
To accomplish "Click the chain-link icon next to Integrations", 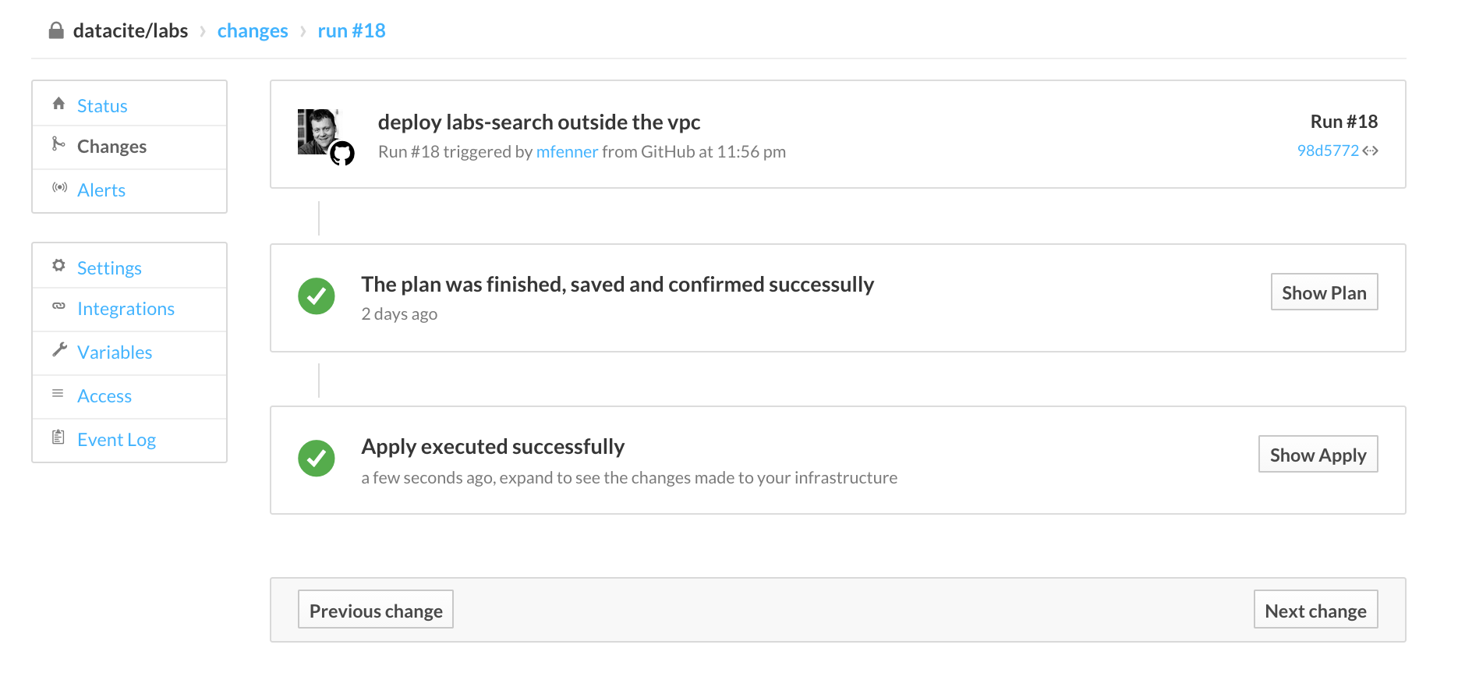I will tap(58, 306).
